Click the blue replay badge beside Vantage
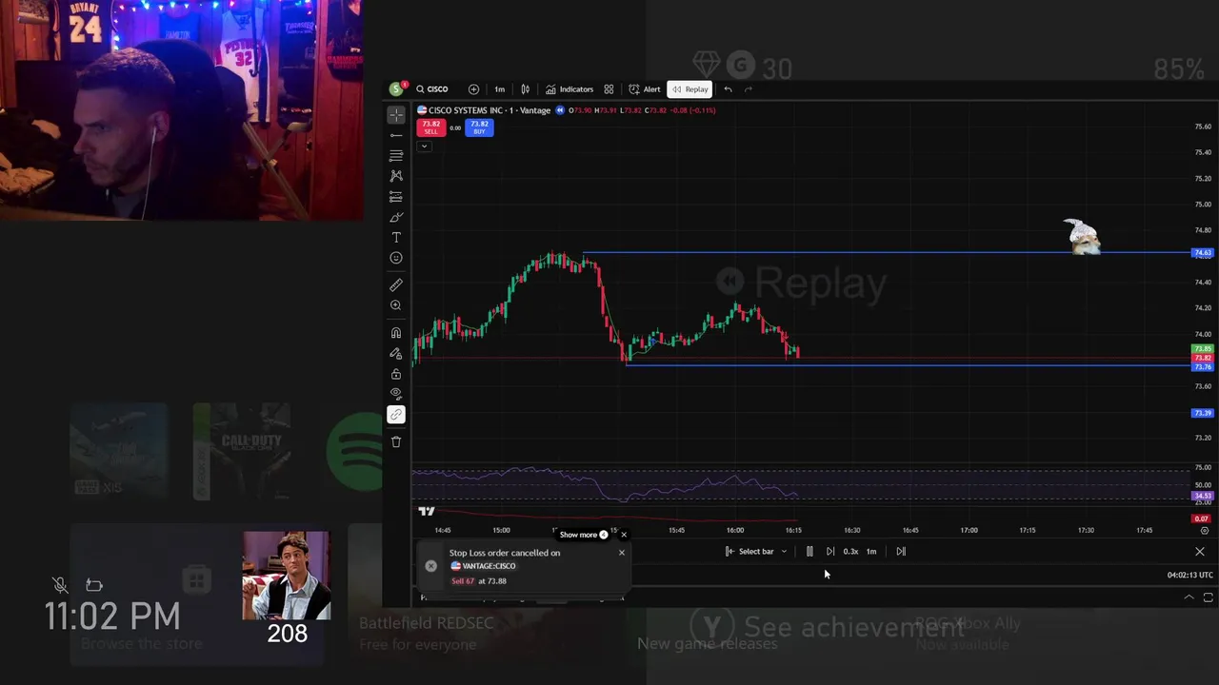This screenshot has height=685, width=1219. [560, 110]
